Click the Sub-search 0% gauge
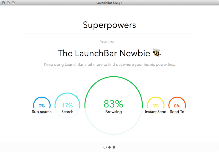219x152 pixels. pyautogui.click(x=42, y=106)
